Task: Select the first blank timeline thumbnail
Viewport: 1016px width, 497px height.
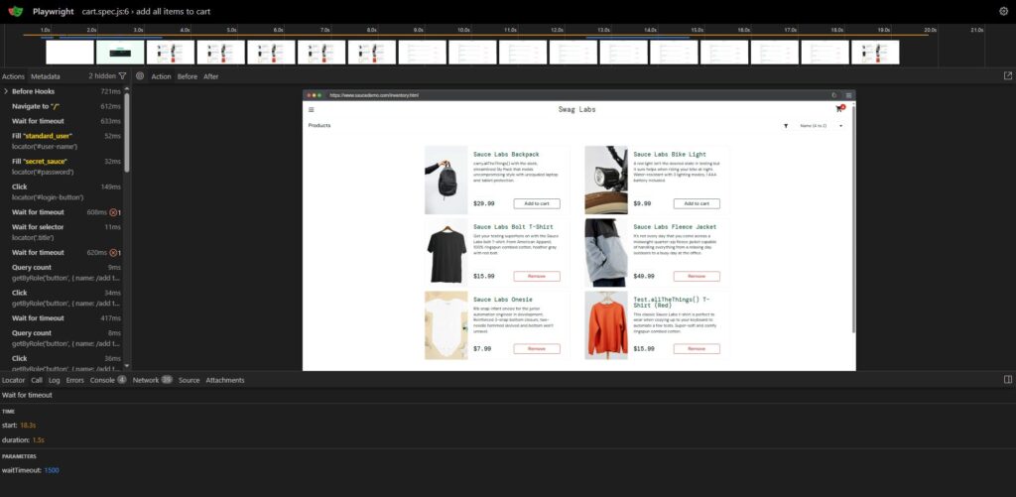Action: pos(70,53)
